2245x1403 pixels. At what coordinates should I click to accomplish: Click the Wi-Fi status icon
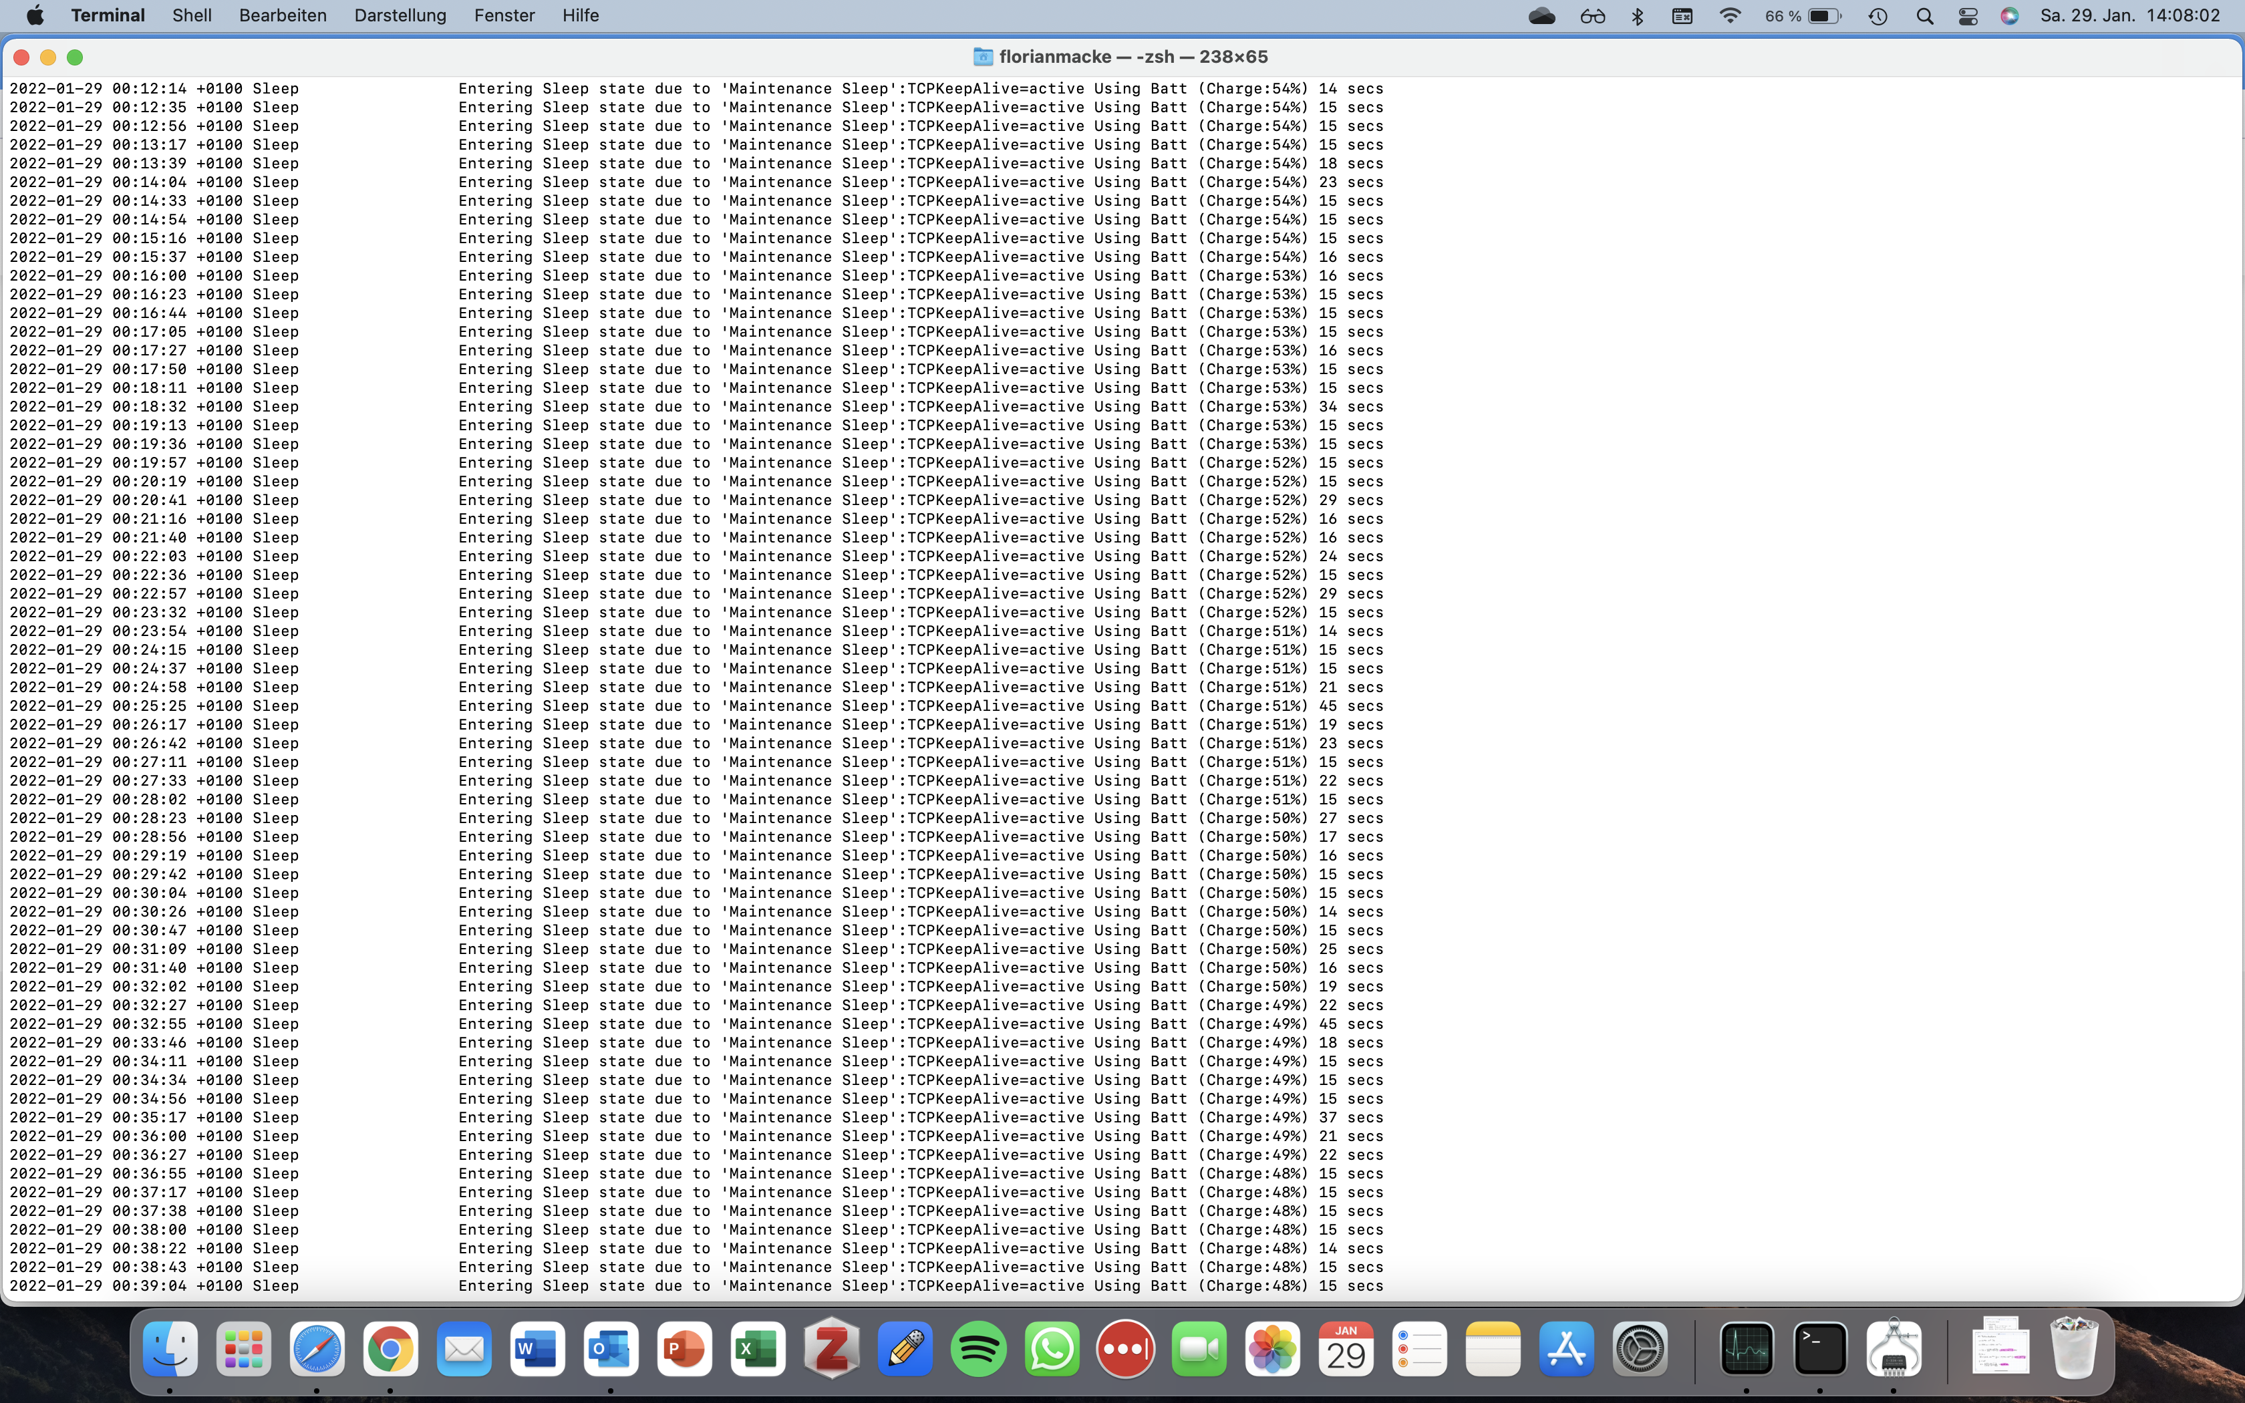[x=1730, y=16]
